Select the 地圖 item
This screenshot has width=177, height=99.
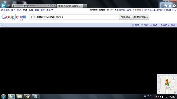(x=25, y=10)
